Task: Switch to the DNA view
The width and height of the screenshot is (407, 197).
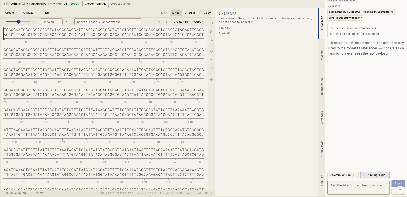Action: pyautogui.click(x=164, y=13)
